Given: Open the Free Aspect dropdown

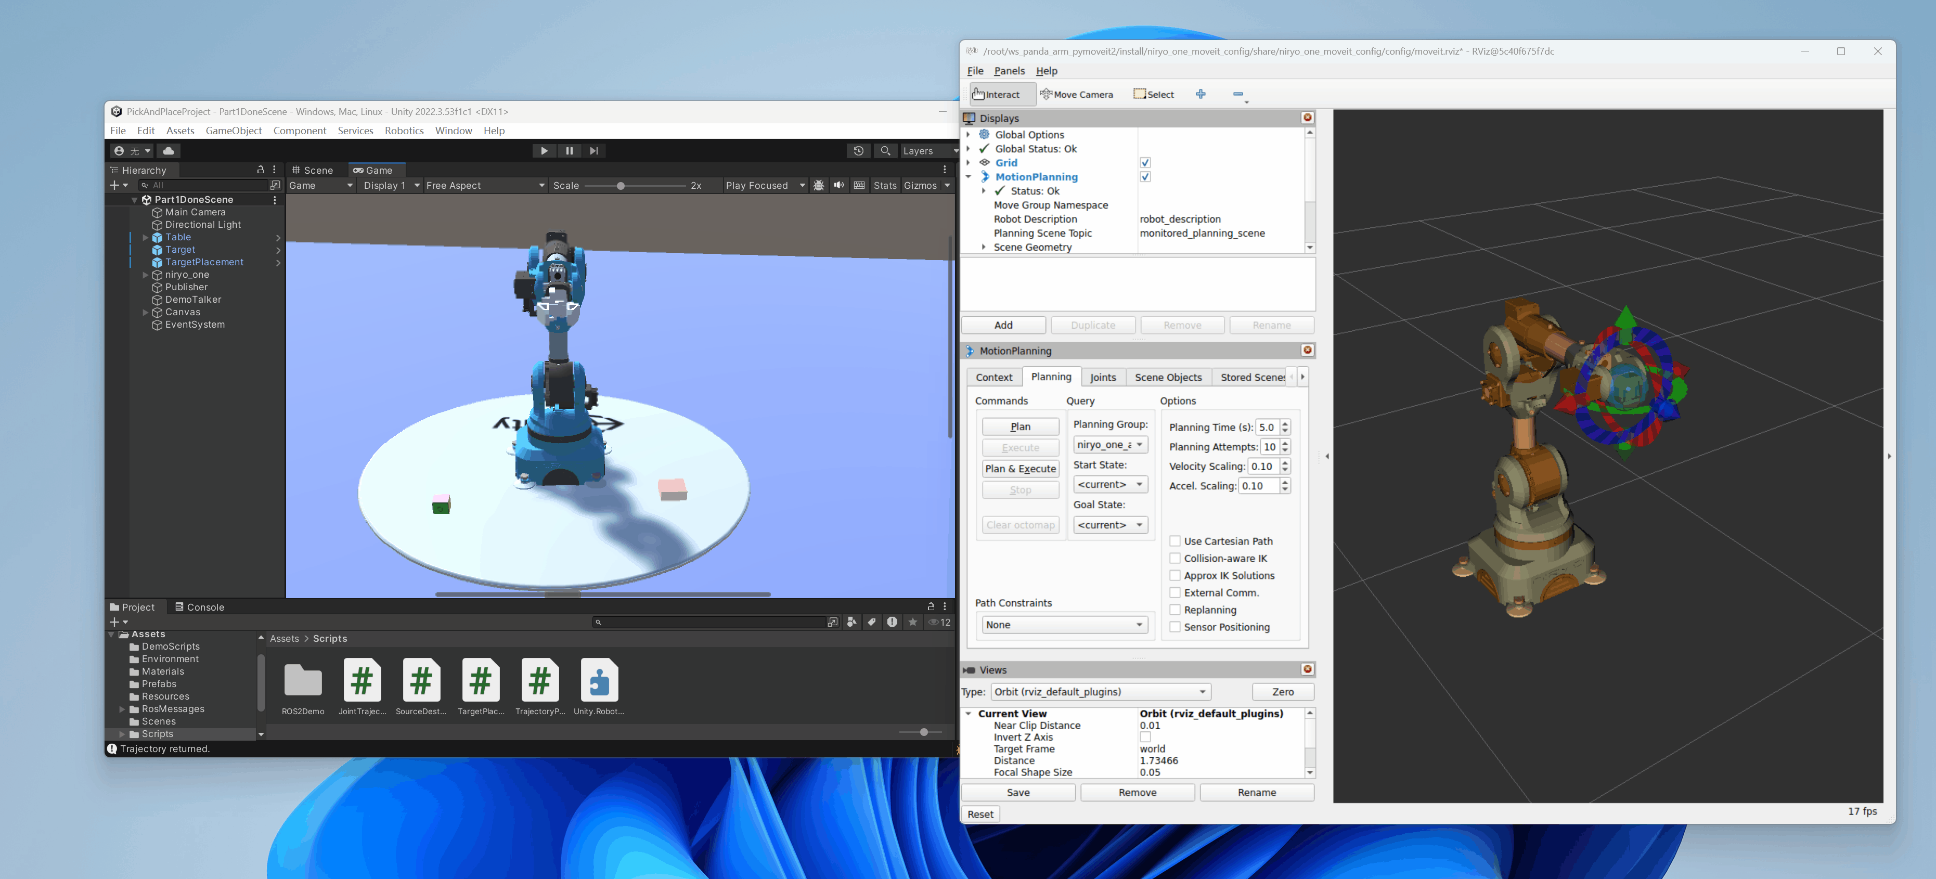Looking at the screenshot, I should click(x=485, y=186).
